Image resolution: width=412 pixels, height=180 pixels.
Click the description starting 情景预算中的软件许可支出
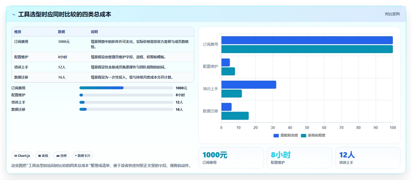point(140,44)
